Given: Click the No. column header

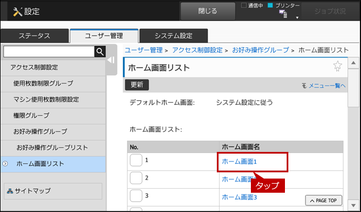Looking at the screenshot, I should click(173, 147).
